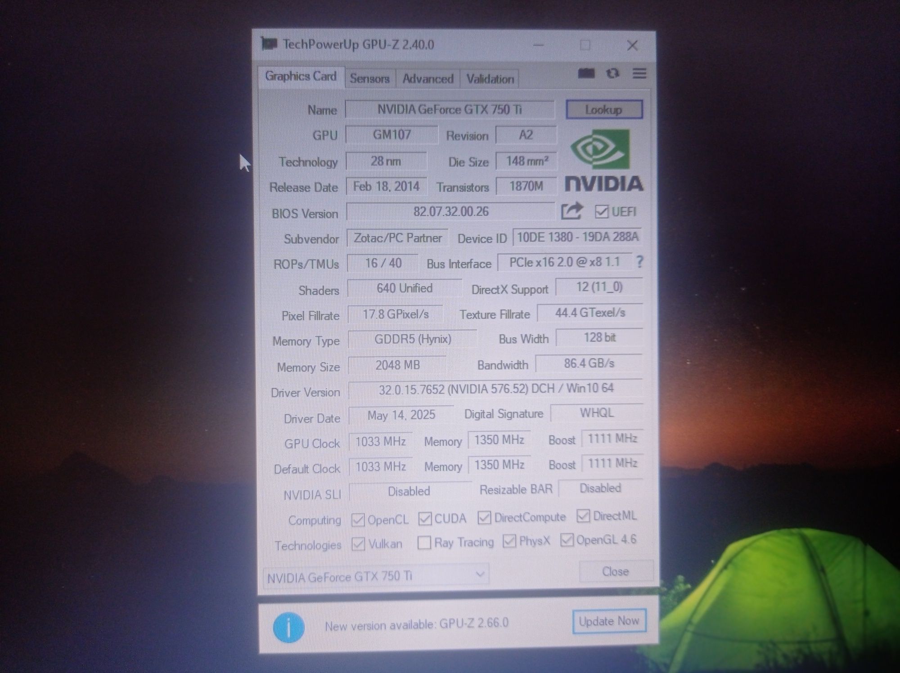Image resolution: width=900 pixels, height=673 pixels.
Task: Switch to the Advanced tab
Action: (427, 79)
